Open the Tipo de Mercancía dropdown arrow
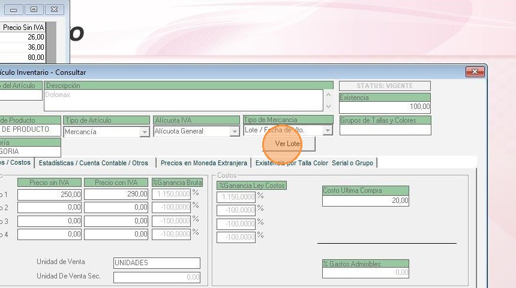Viewport: 516px width, 288px height. pyautogui.click(x=328, y=131)
